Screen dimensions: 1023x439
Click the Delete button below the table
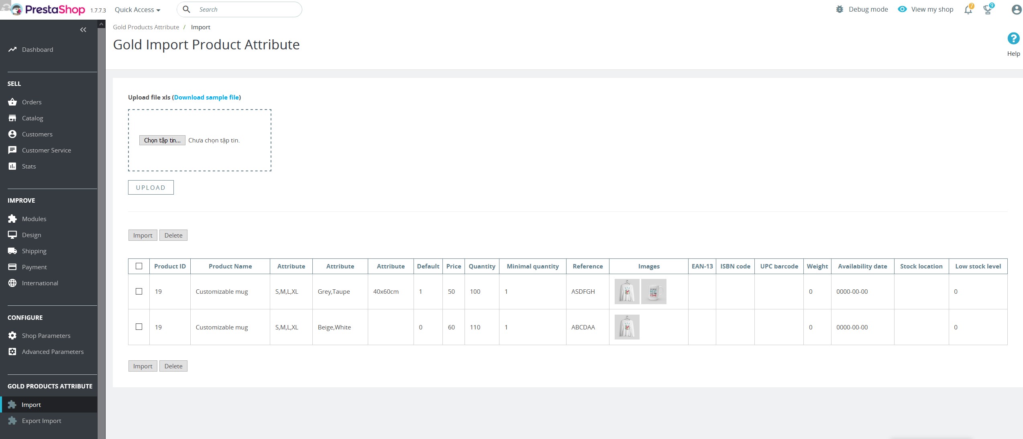(x=173, y=366)
